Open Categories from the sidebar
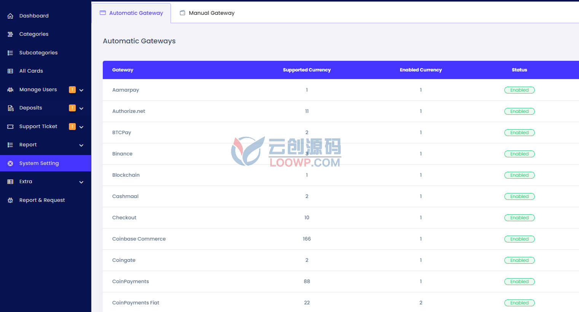Image resolution: width=579 pixels, height=312 pixels. (x=46, y=34)
